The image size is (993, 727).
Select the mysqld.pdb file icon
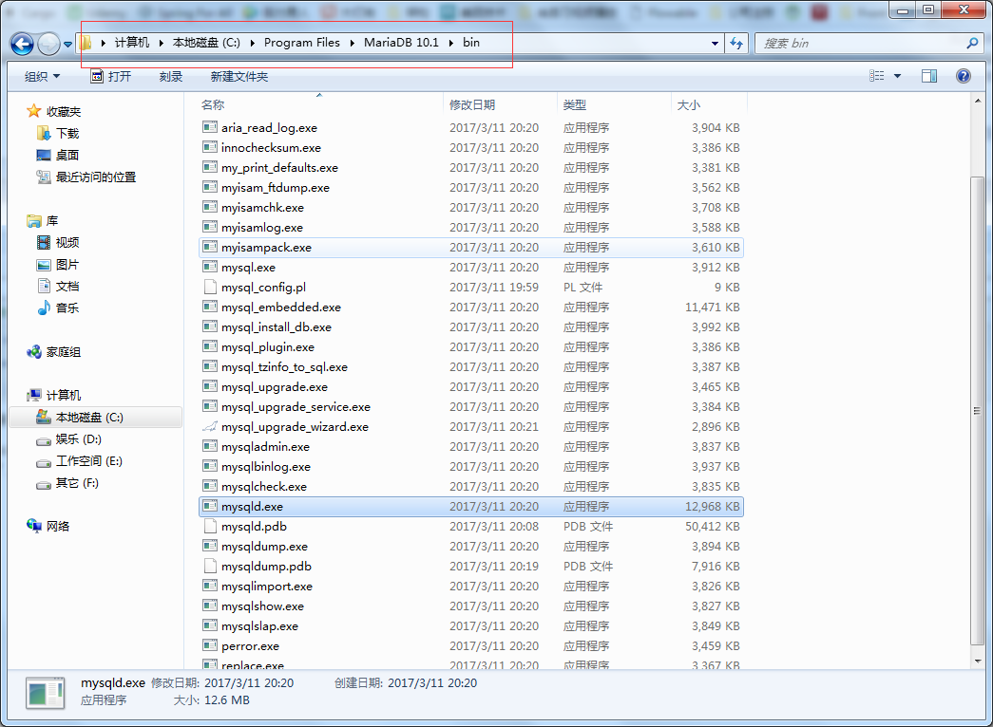(x=210, y=526)
